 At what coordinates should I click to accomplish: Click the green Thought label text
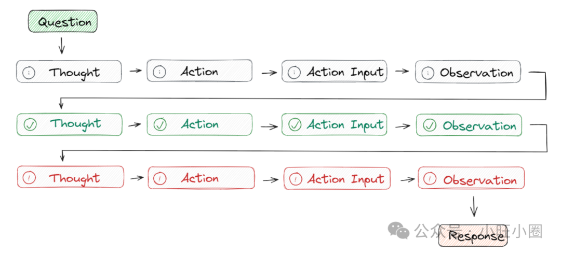point(76,124)
